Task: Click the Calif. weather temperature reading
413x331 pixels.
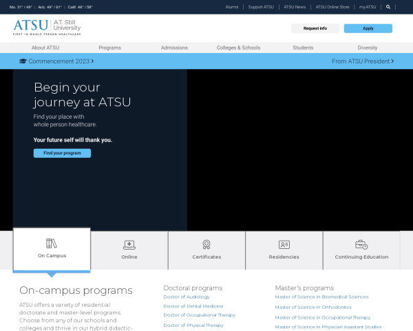Action: coord(80,7)
